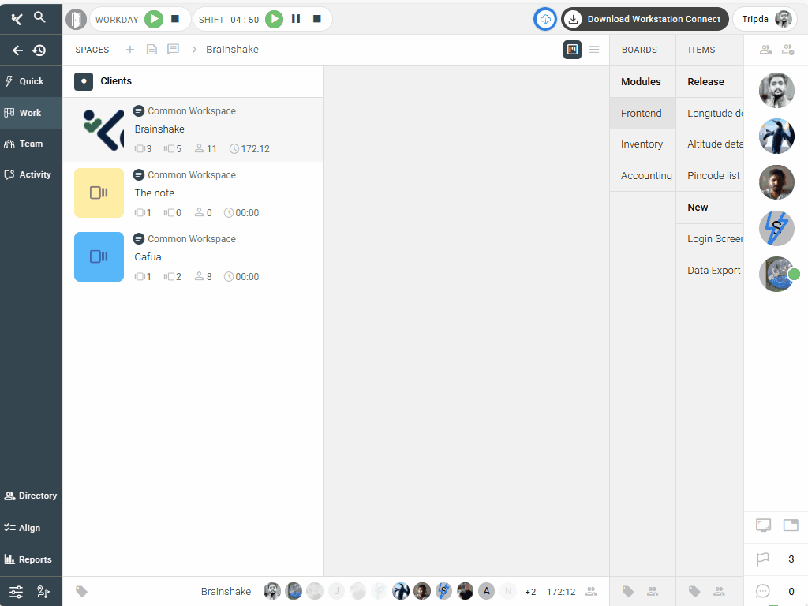This screenshot has width=808, height=606.
Task: Click the tag icon at bottom left
Action: click(81, 591)
